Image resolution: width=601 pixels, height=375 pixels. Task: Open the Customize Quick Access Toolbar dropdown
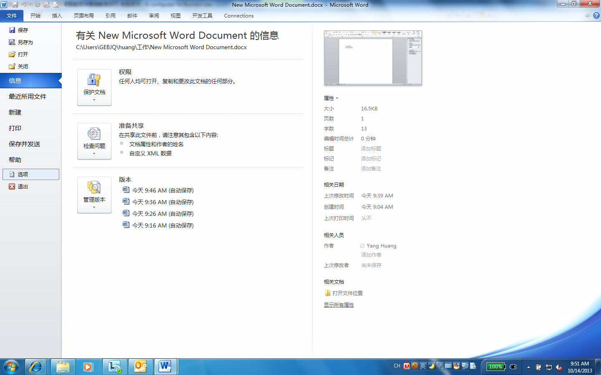coord(65,5)
